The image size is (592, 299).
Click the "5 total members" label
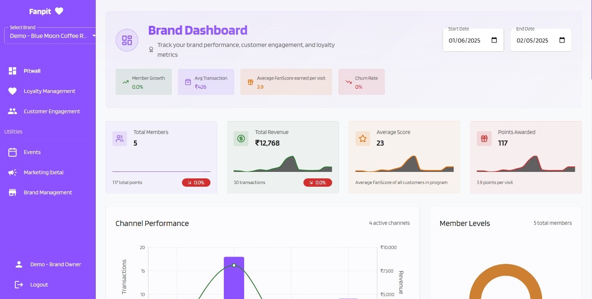(x=553, y=223)
